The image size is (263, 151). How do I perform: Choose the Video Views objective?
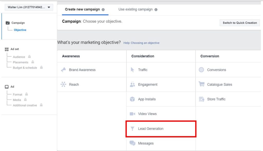(147, 114)
